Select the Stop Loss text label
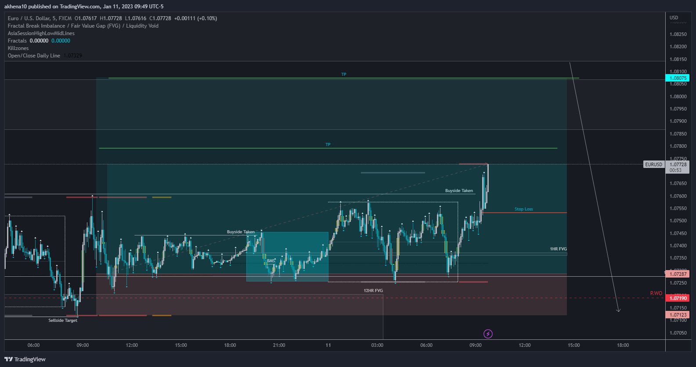696x367 pixels. (524, 209)
